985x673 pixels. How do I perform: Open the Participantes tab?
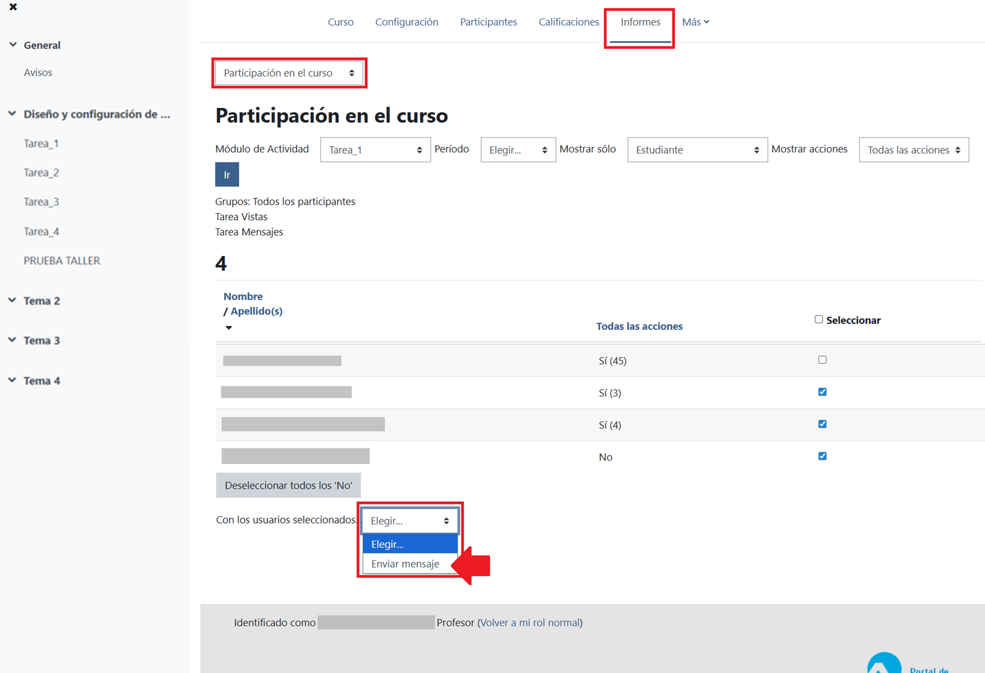(489, 22)
